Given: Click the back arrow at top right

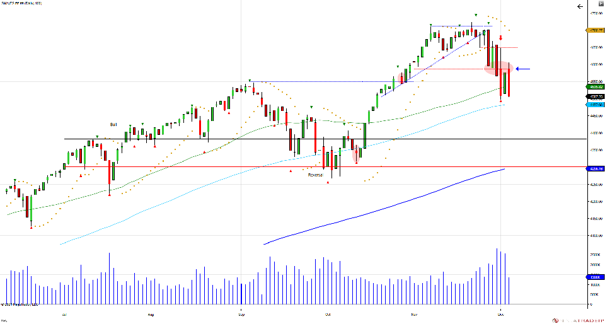Looking at the screenshot, I should coord(580,6).
